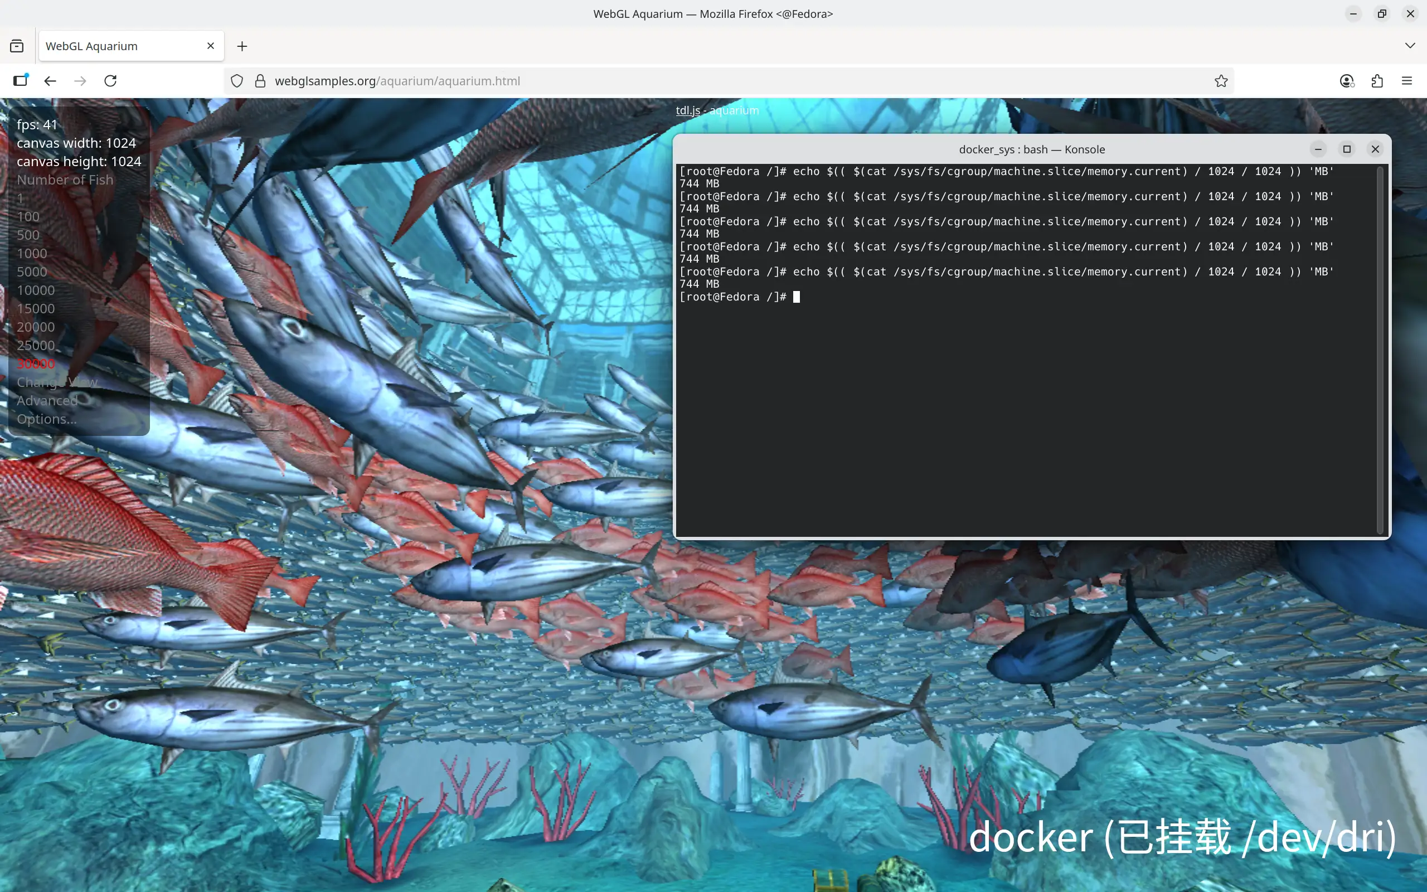Click the Firefox reload page icon

(x=110, y=81)
